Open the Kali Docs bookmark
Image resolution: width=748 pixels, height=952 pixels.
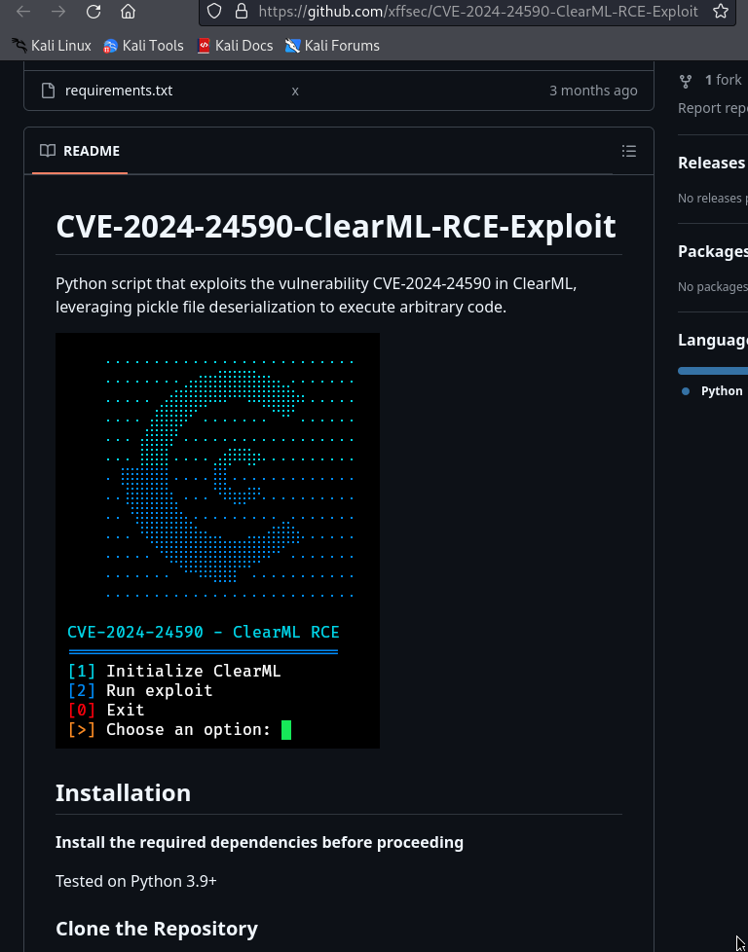(x=235, y=46)
